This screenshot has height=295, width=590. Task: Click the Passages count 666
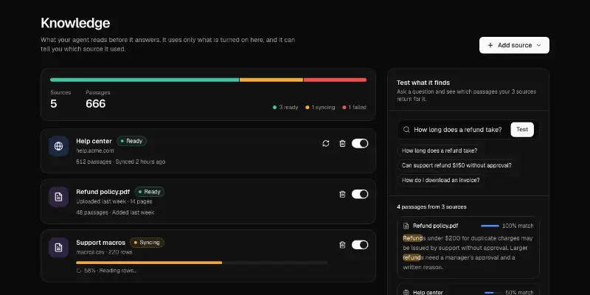click(96, 104)
